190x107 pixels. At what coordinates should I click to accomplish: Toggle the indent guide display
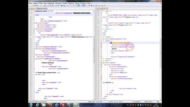tap(84, 6)
